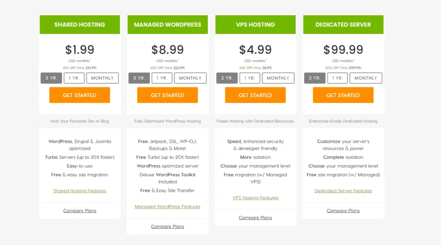The width and height of the screenshot is (441, 245).
Task: Choose 1 YR. term for VPS Hosting
Action: 250,78
